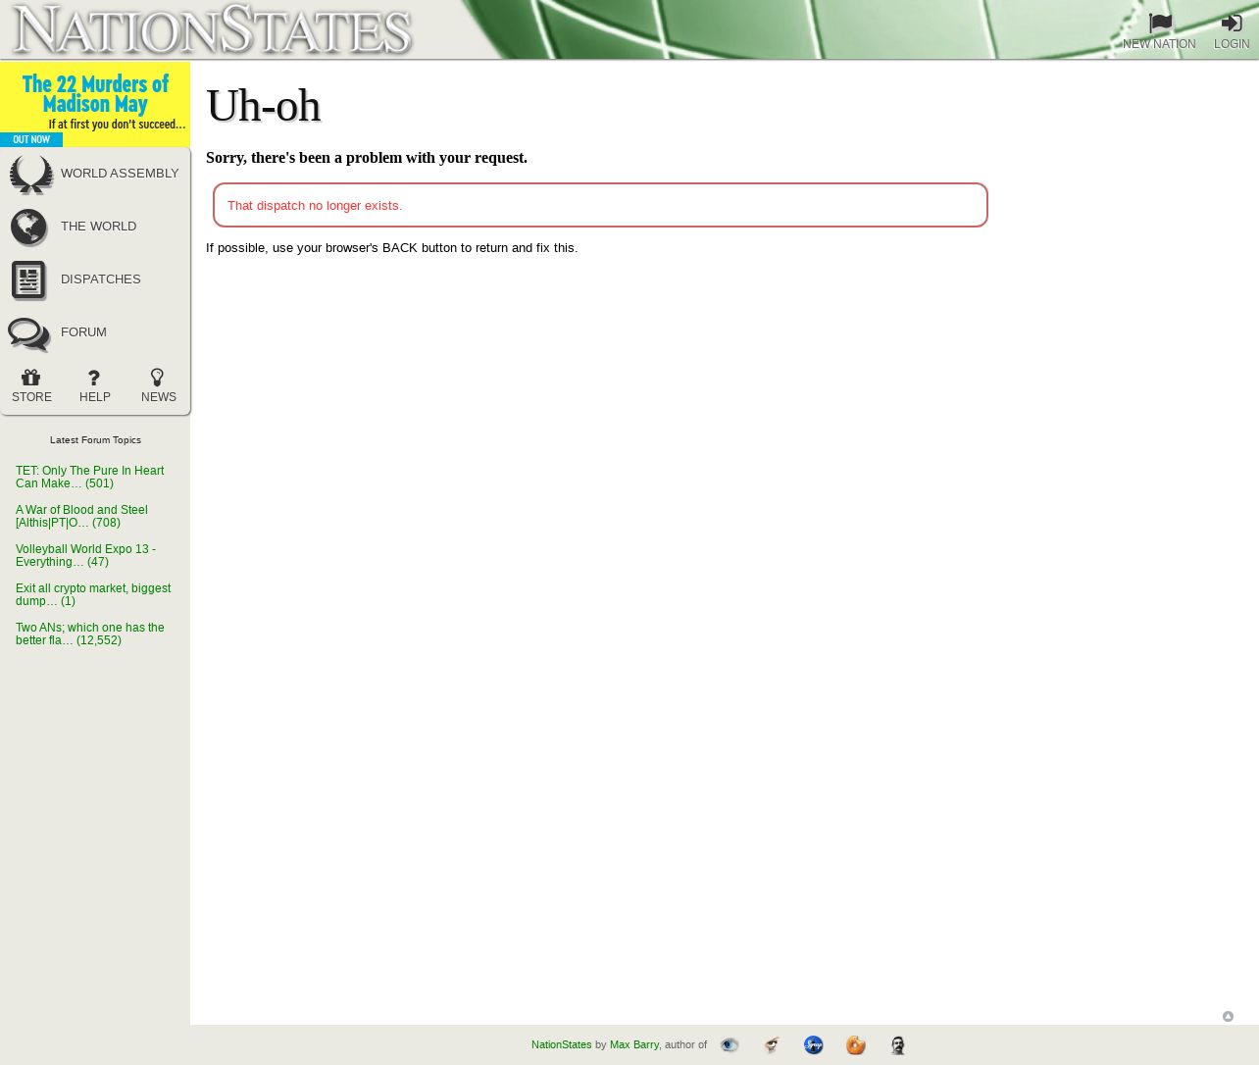Click the Login arrow icon
Image resolution: width=1259 pixels, height=1065 pixels.
pos(1232,23)
